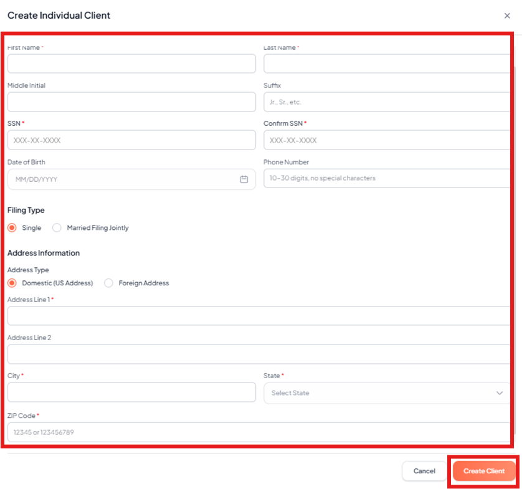The image size is (522, 489).
Task: Focus the First Name input field
Action: [131, 64]
